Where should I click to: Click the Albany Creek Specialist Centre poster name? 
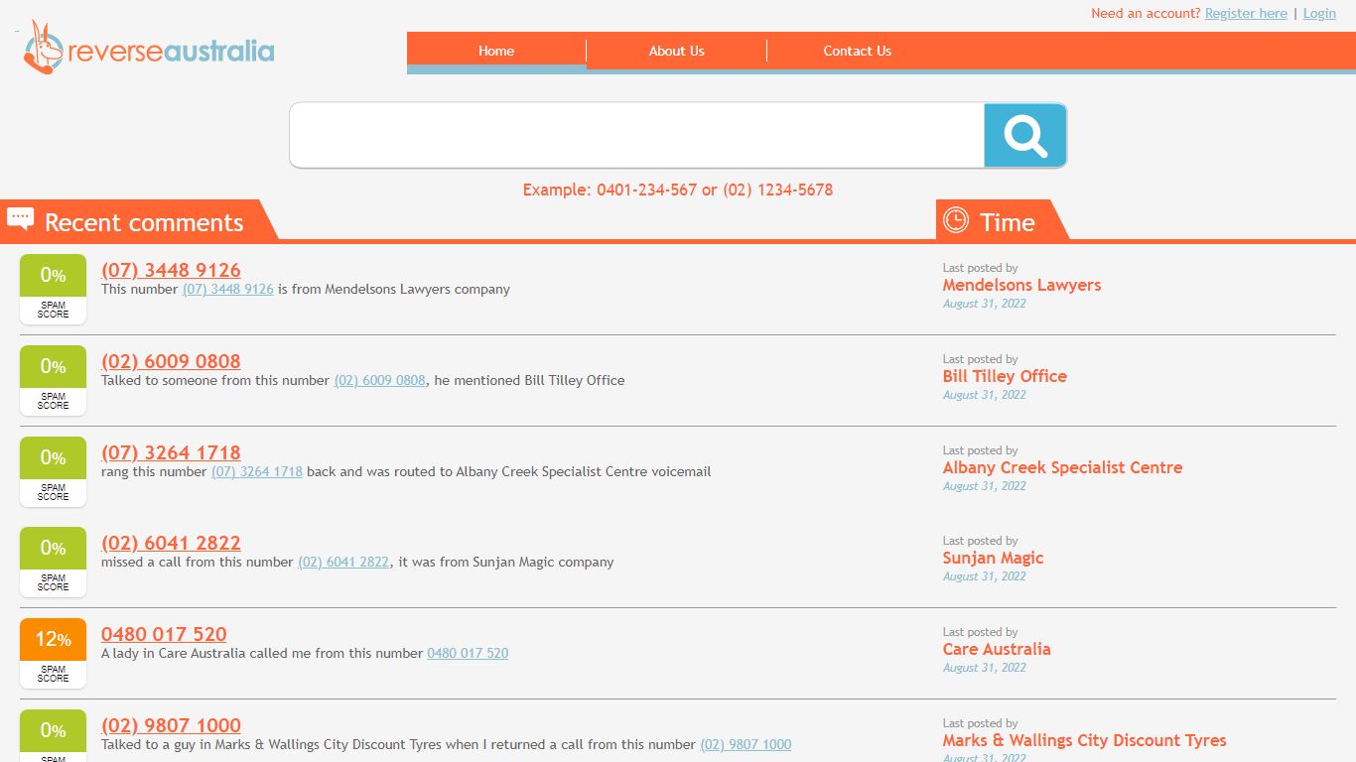tap(1062, 468)
